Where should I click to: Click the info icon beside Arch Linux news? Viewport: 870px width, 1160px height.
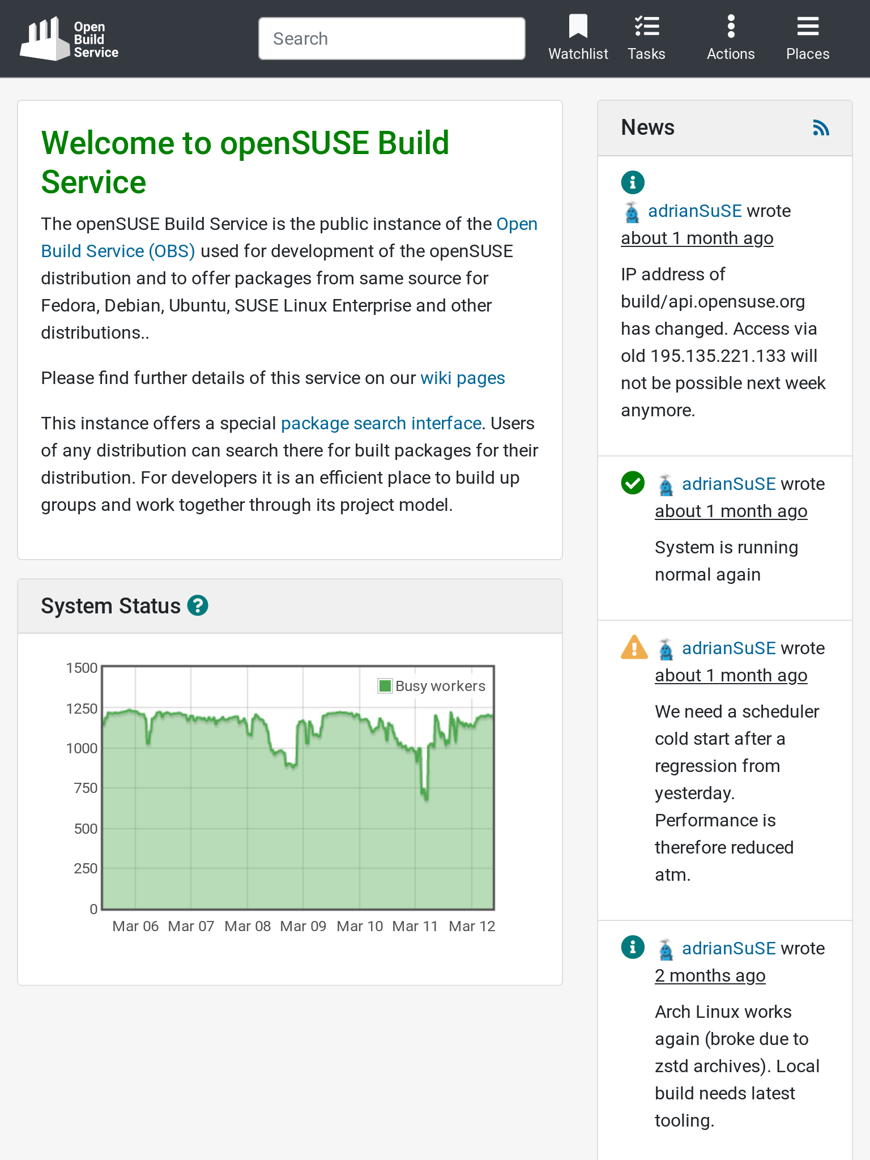pos(633,947)
